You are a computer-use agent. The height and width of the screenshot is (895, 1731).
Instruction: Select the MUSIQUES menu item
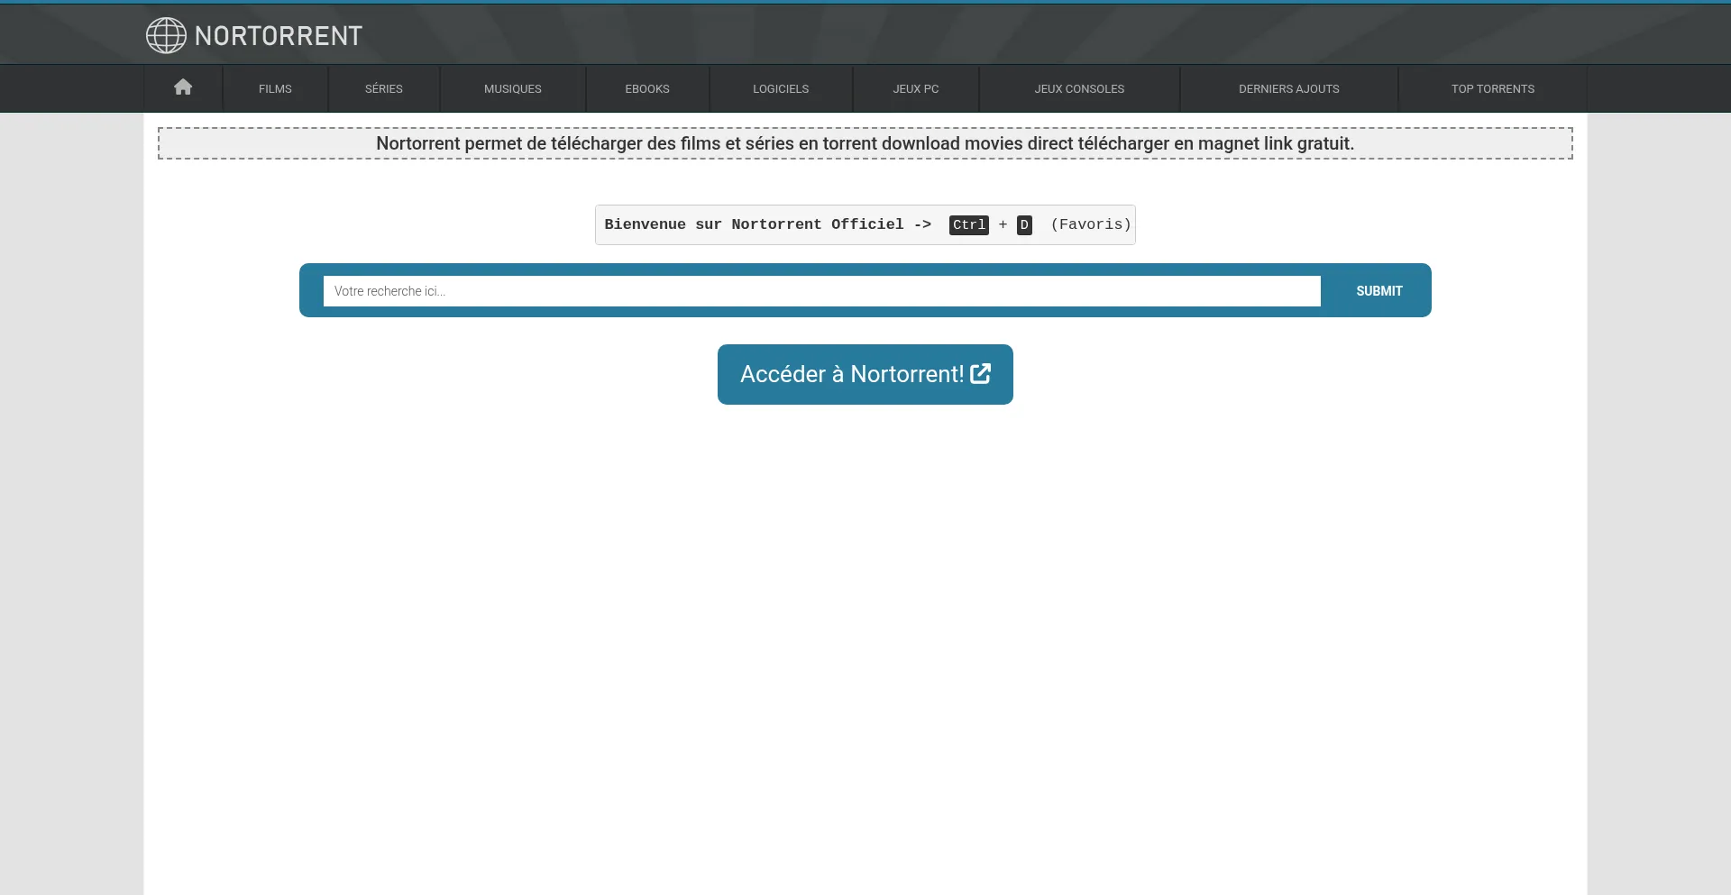pyautogui.click(x=512, y=88)
